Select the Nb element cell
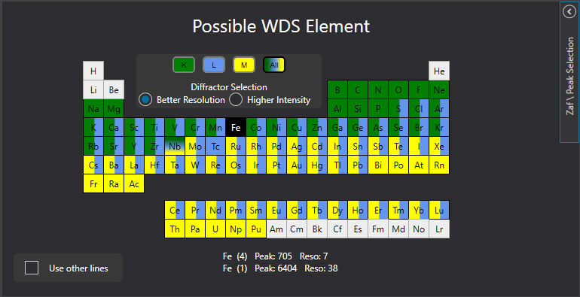Screen dimensions: 580x297 175,147
